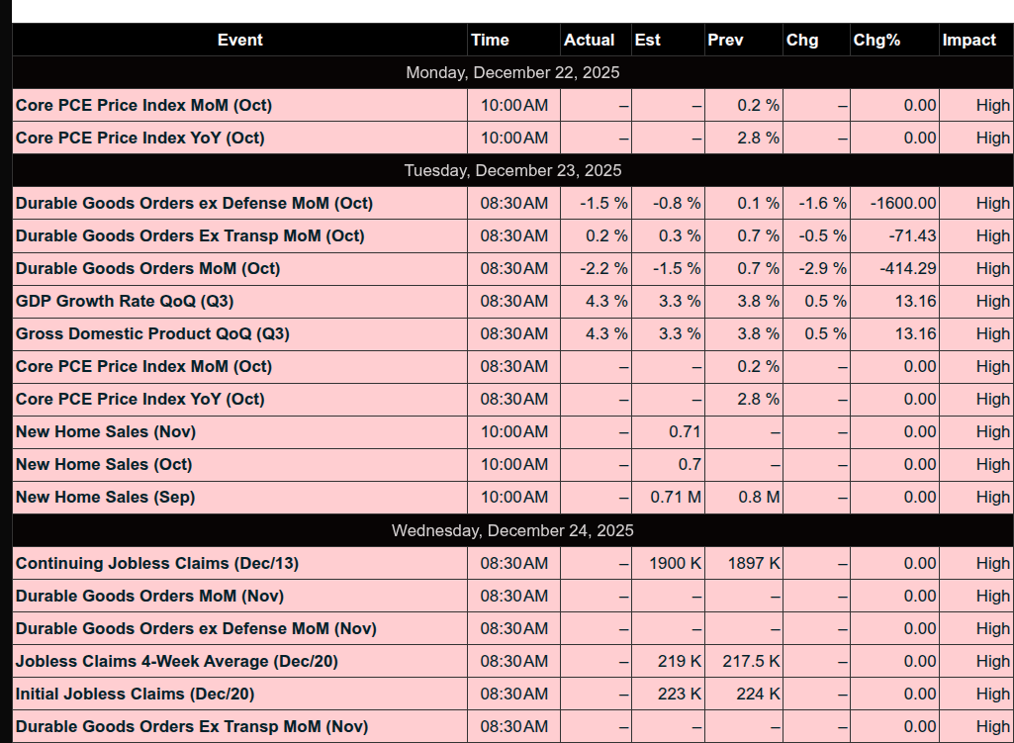Click the Time column header
This screenshot has width=1014, height=743.
click(490, 40)
